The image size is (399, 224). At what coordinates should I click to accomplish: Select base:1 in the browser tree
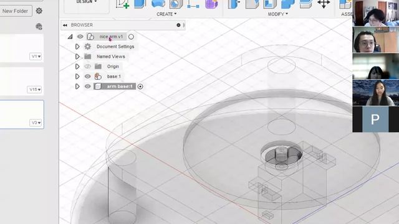[113, 77]
